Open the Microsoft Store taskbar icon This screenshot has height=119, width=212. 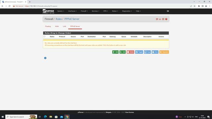coord(56,117)
